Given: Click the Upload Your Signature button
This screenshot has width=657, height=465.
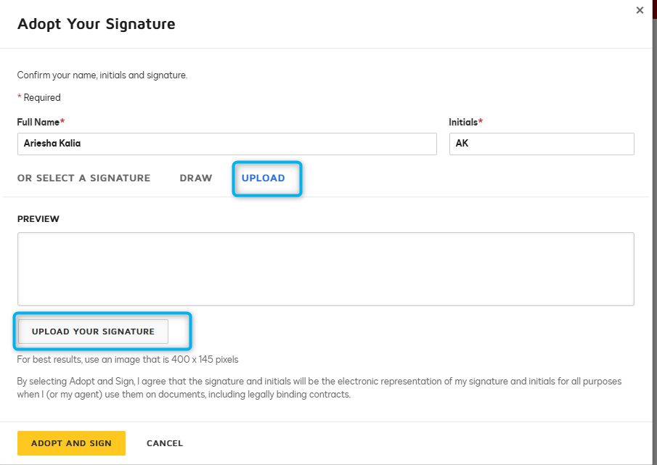Looking at the screenshot, I should tap(93, 332).
